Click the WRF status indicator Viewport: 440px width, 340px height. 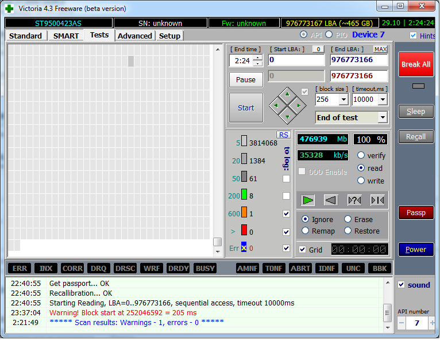152,268
